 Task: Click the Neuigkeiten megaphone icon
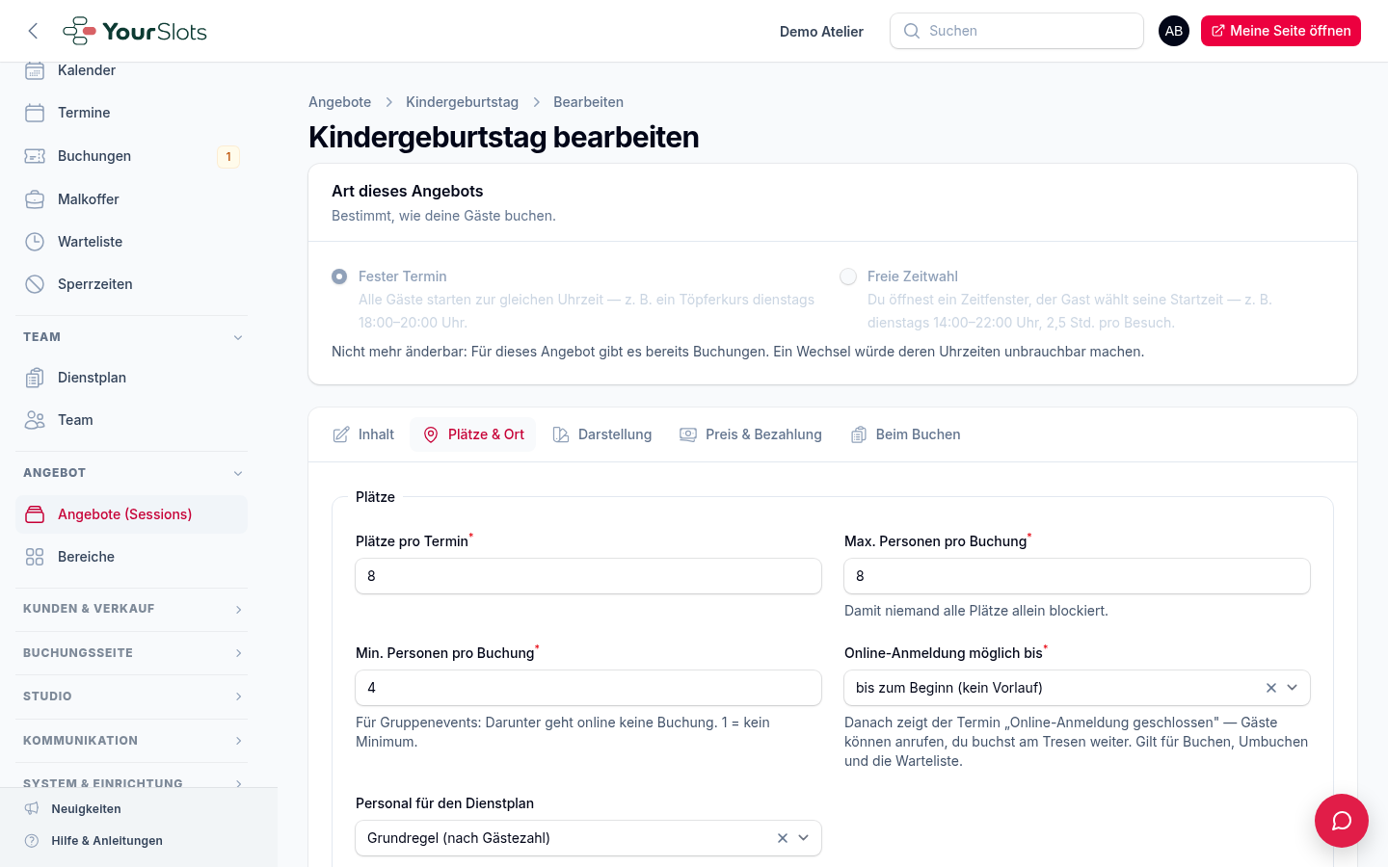32,809
